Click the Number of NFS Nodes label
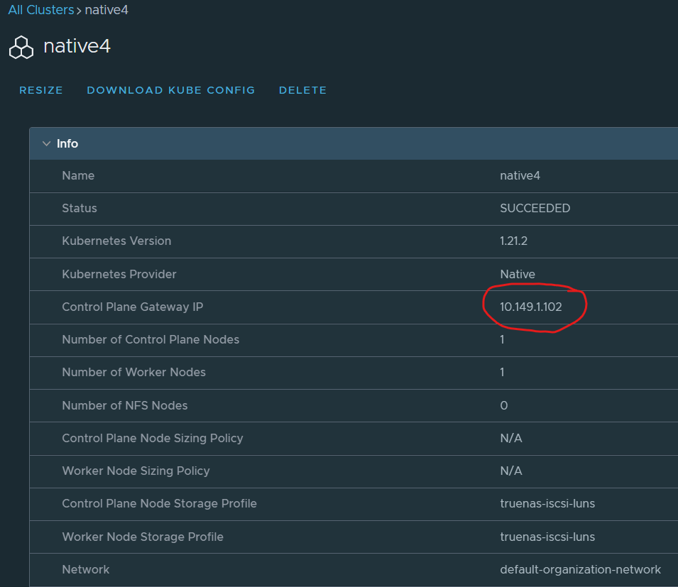This screenshot has width=678, height=587. click(125, 405)
